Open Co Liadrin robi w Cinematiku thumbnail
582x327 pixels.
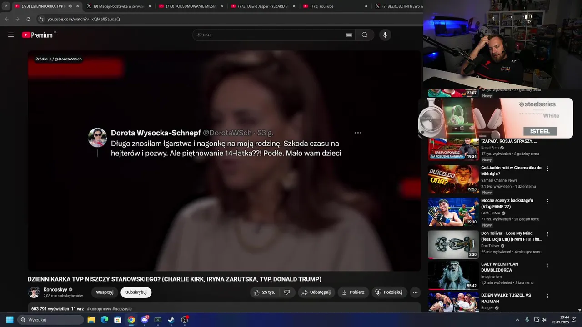pyautogui.click(x=453, y=179)
